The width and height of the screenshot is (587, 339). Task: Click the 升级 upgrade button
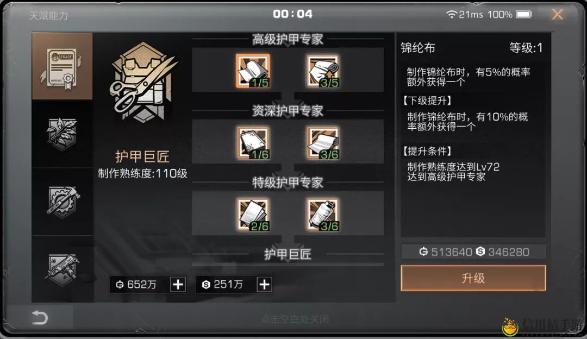coord(473,278)
